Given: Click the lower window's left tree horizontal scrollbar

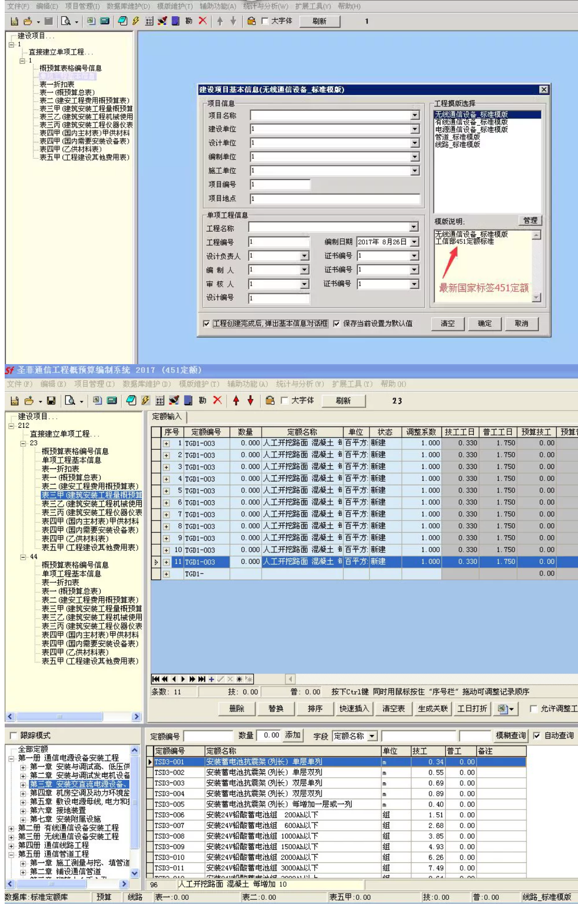Looking at the screenshot, I should [73, 717].
